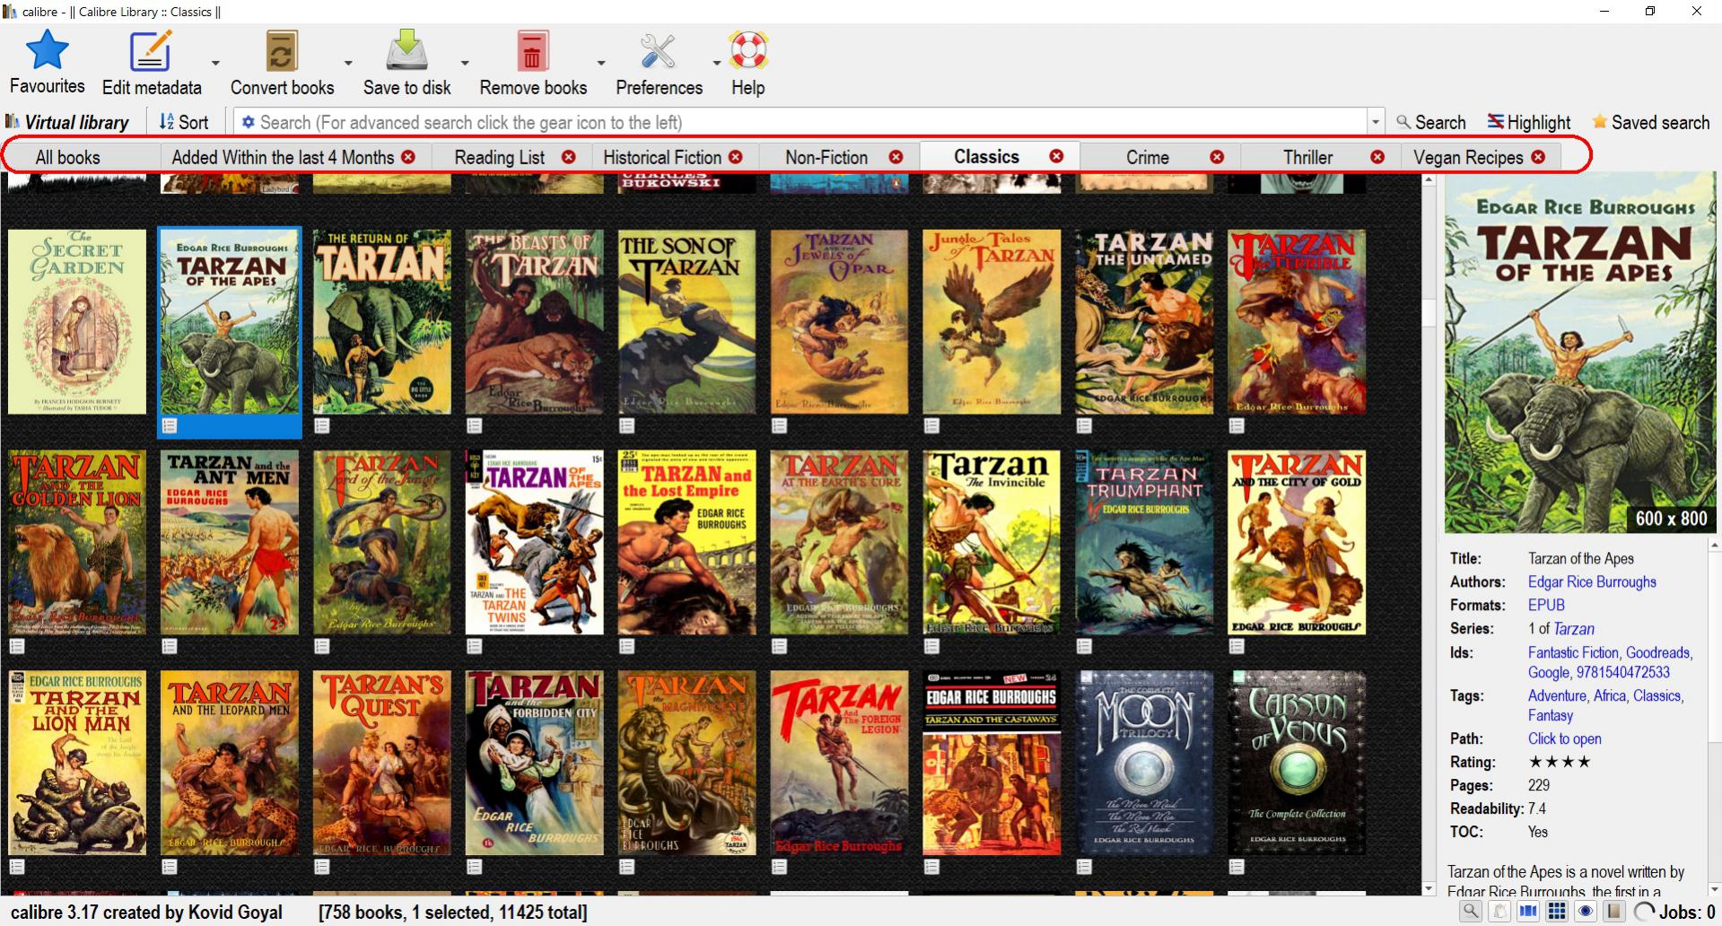The image size is (1722, 926).
Task: Open the Tarzan series link
Action: tap(1574, 628)
